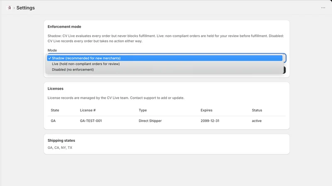Click the Direct Shipper type cell
This screenshot has height=186, width=332.
[x=150, y=121]
